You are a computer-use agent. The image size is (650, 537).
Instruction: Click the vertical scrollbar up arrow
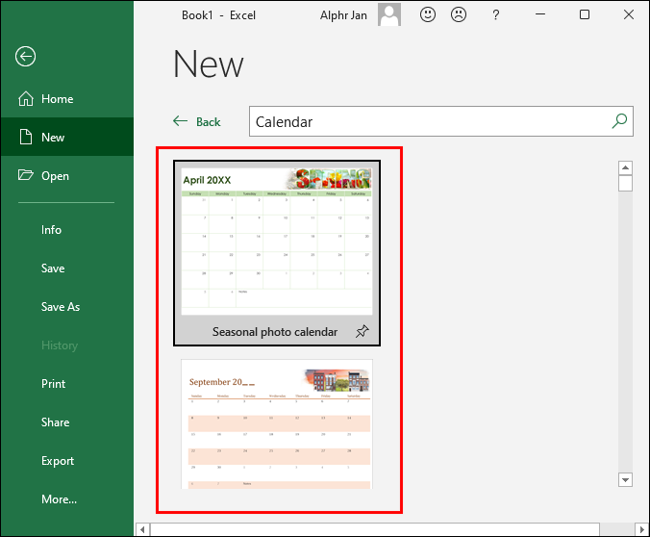click(x=625, y=168)
